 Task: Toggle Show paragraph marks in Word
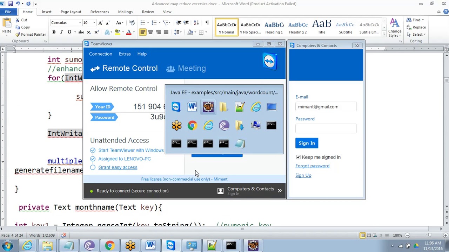click(x=207, y=23)
